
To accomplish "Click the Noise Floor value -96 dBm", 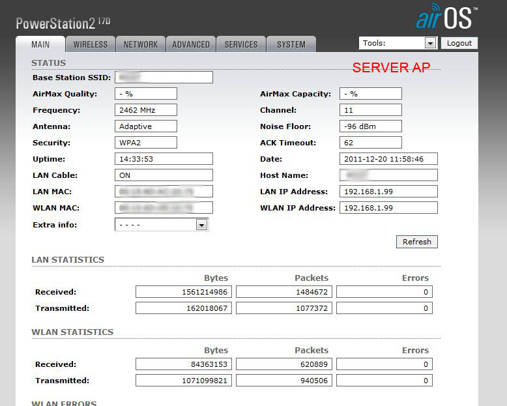I will point(371,126).
